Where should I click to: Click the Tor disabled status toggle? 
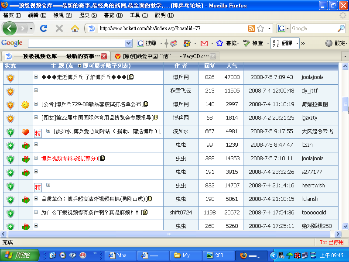pyautogui.click(x=332, y=242)
